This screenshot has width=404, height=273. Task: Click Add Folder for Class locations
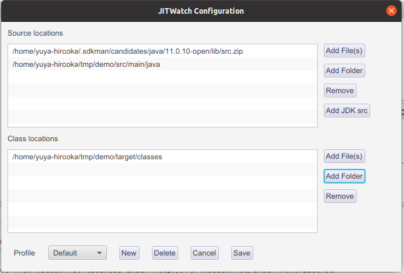pos(344,176)
